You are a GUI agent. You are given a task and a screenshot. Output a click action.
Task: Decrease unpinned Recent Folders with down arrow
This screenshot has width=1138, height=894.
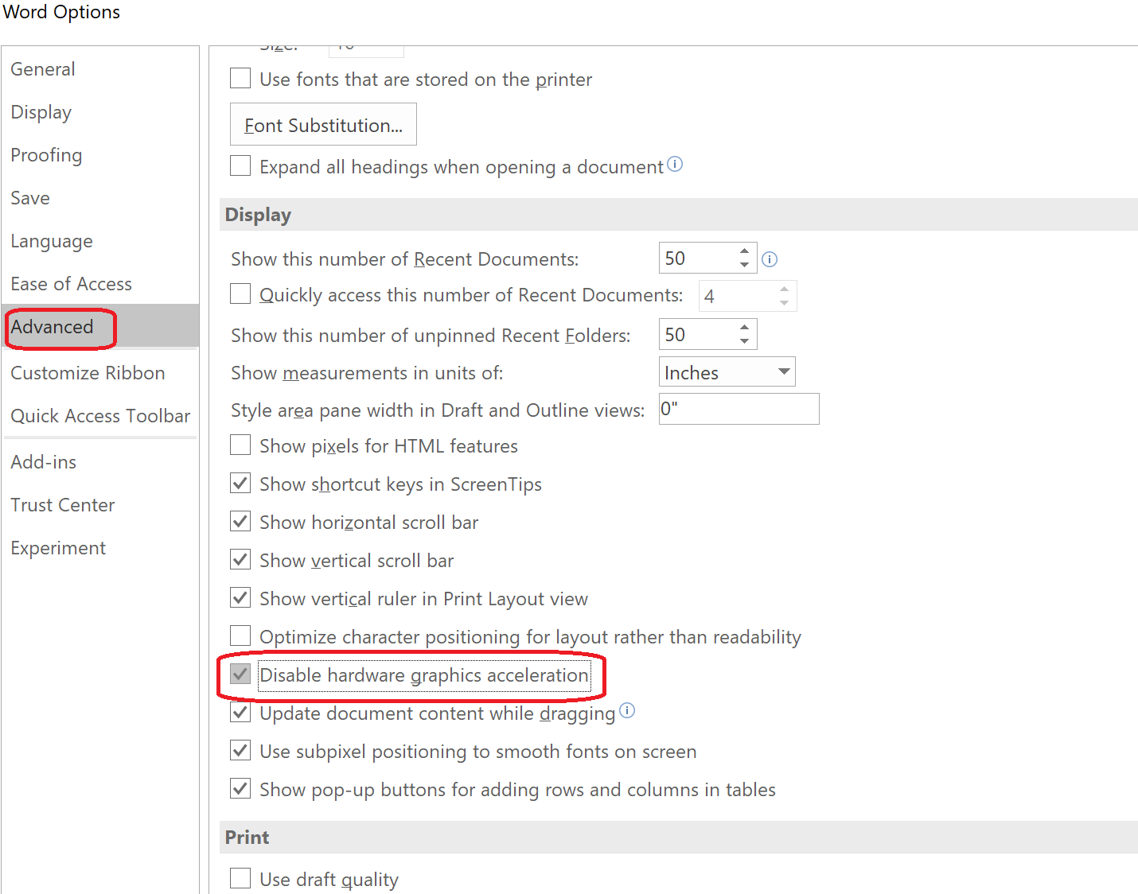coord(744,341)
